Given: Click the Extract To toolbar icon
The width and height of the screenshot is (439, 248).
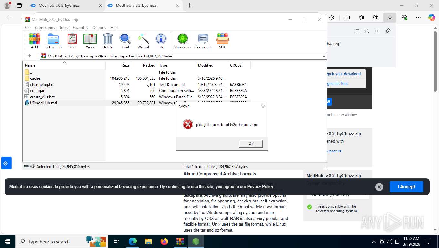Looking at the screenshot, I should (x=53, y=41).
